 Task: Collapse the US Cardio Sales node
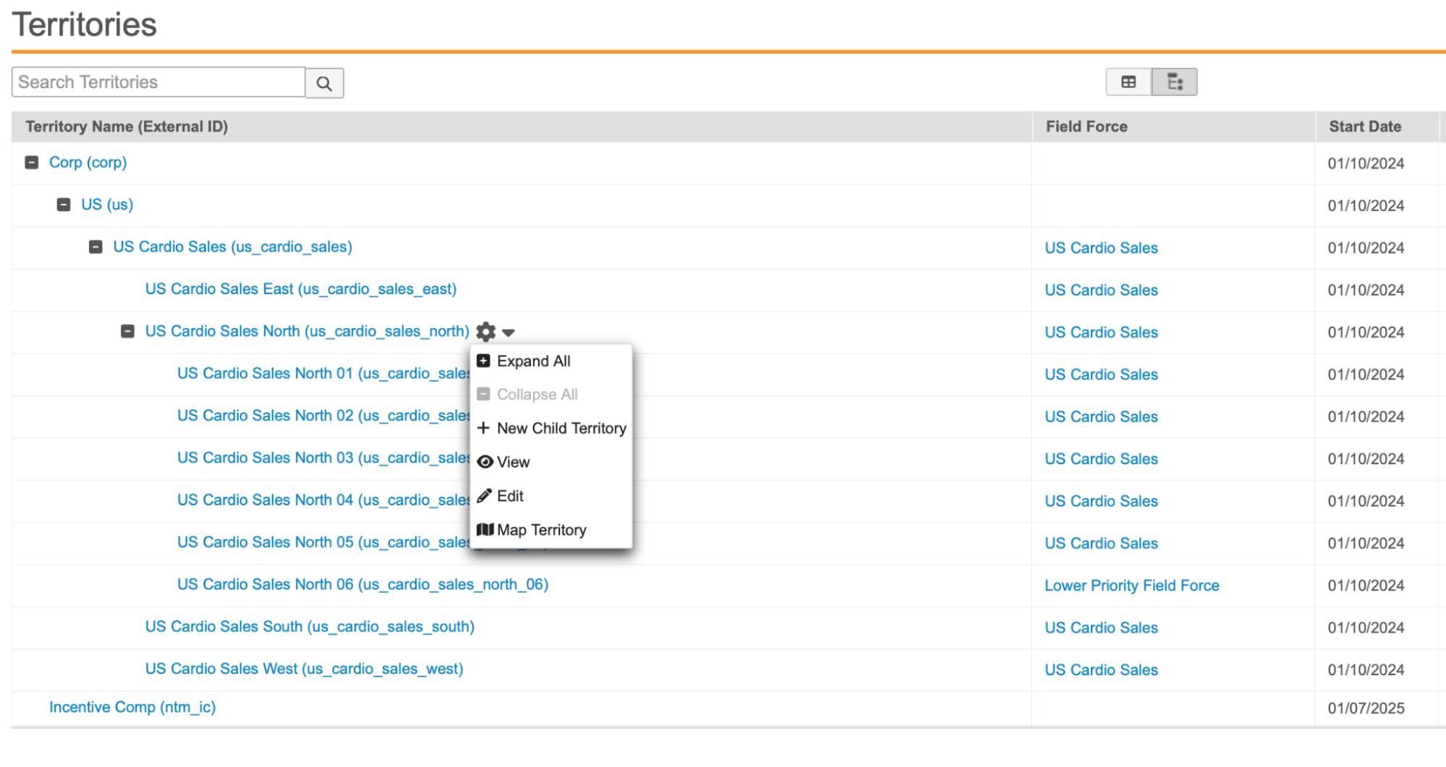pyautogui.click(x=95, y=247)
